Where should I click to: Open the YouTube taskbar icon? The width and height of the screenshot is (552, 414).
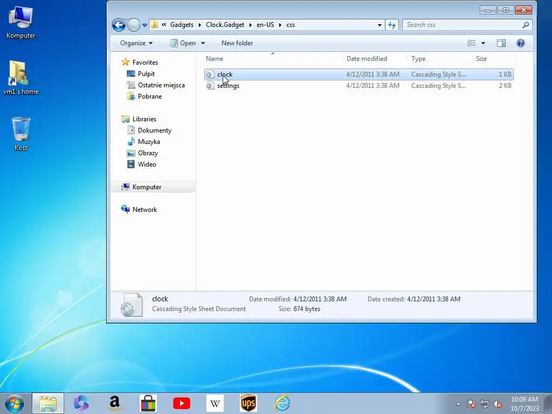pos(182,403)
